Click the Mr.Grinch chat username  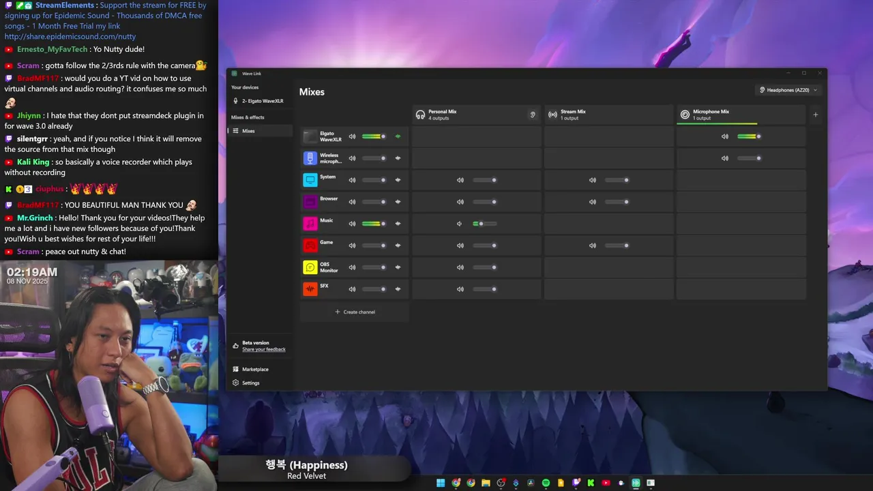click(x=35, y=218)
